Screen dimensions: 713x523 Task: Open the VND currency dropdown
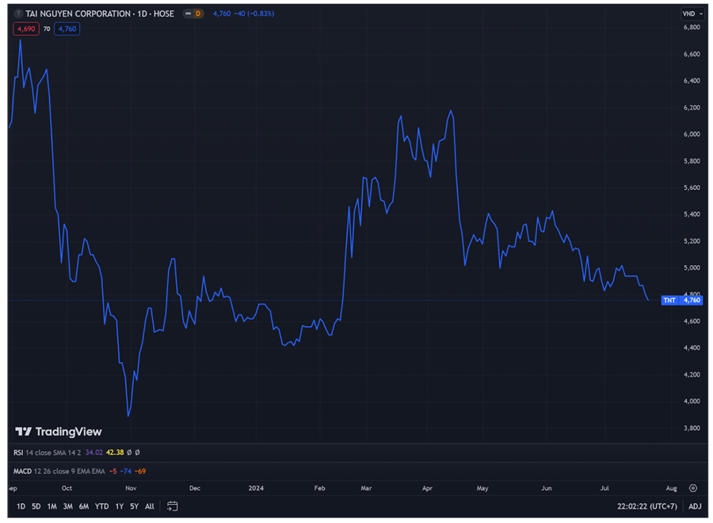pos(692,13)
